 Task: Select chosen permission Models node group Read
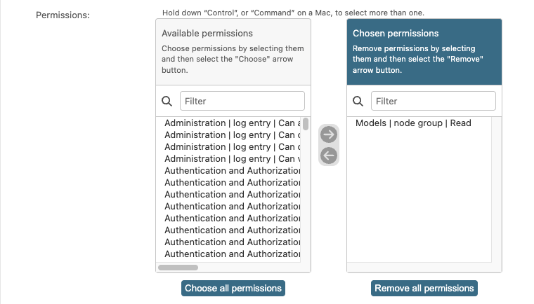413,123
